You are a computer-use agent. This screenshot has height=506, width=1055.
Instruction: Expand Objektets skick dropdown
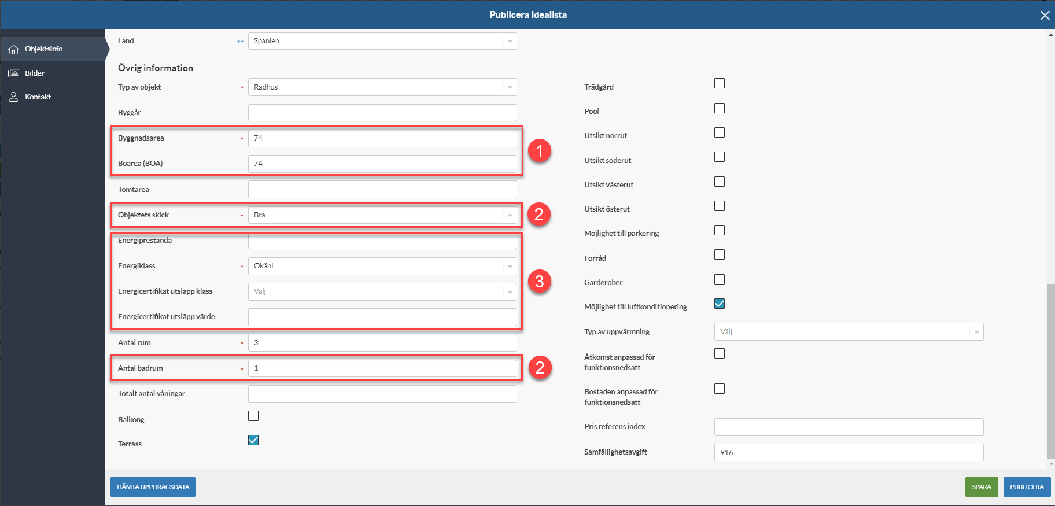pos(382,215)
